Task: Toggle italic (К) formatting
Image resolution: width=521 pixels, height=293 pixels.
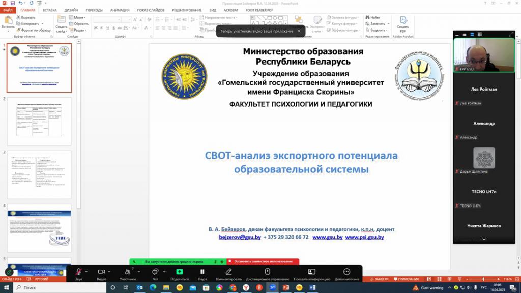Action: (102, 28)
